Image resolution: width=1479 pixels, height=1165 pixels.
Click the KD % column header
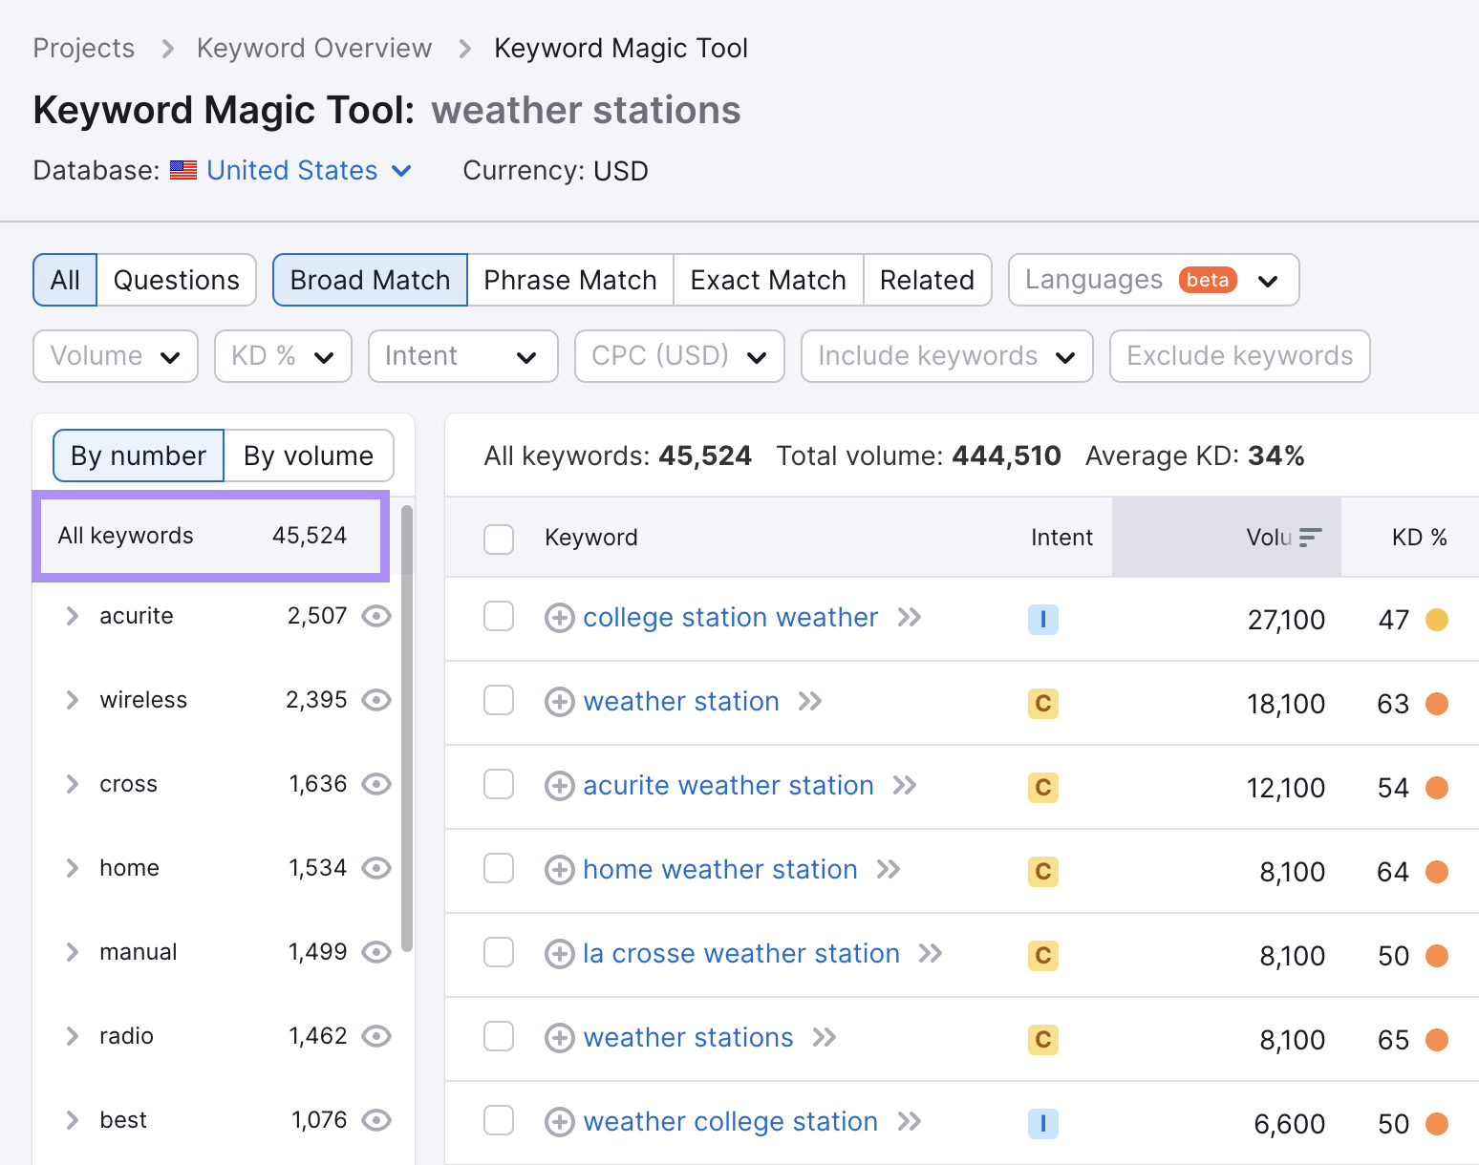pos(1419,538)
